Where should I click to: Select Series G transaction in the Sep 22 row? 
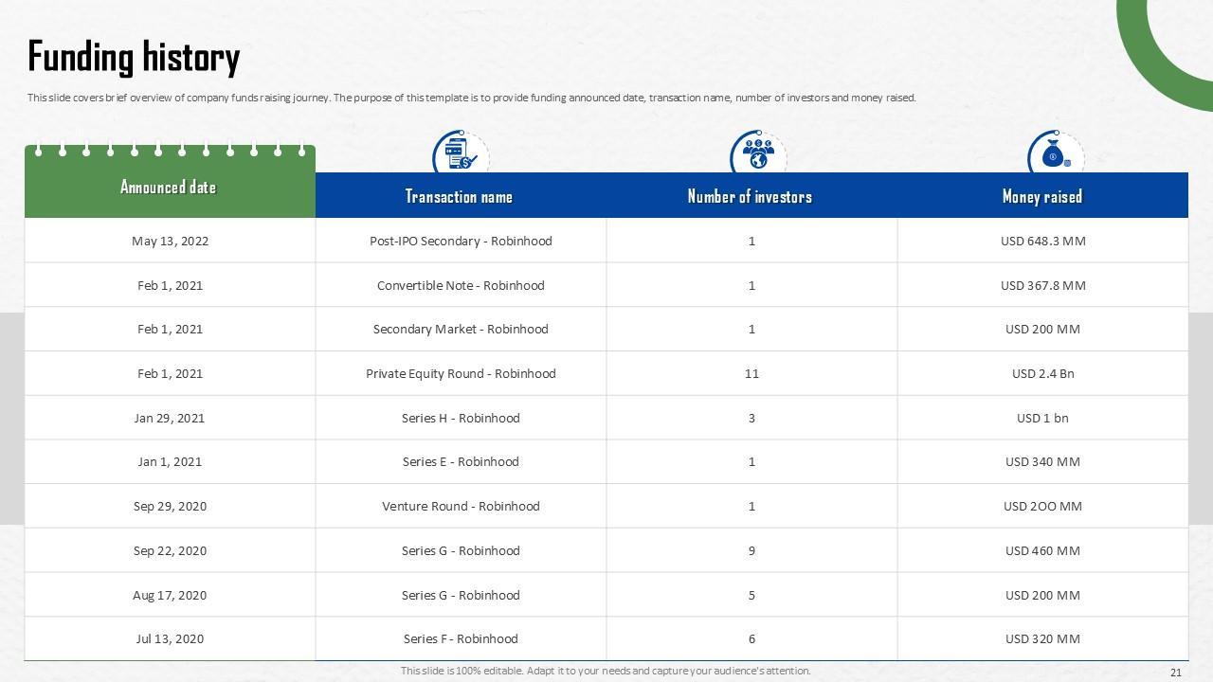pos(461,550)
